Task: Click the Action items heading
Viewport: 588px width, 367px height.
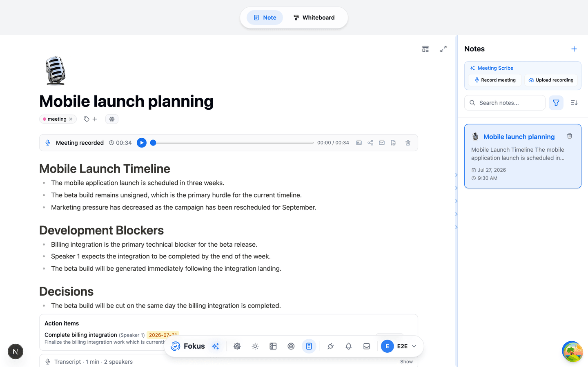Action: click(62, 323)
